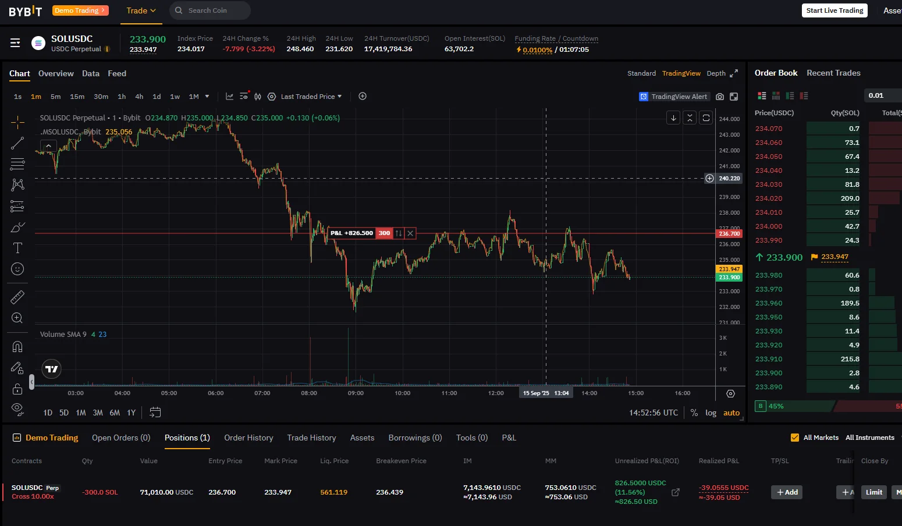Toggle the All Markets checkbox
This screenshot has height=526, width=902.
pos(795,438)
